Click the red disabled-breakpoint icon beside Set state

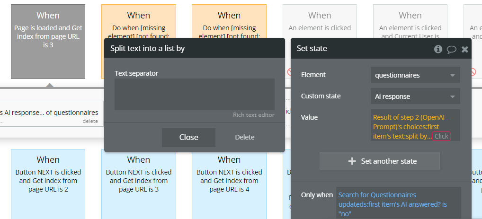(x=288, y=72)
